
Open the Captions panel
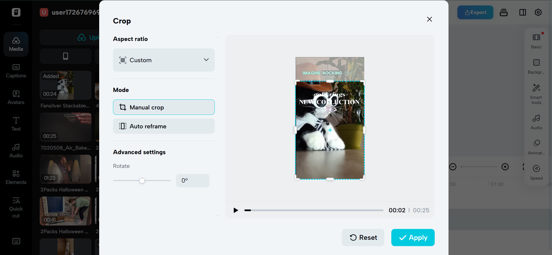tap(16, 71)
